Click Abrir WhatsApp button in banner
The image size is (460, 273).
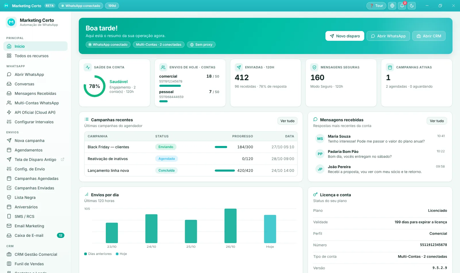(388, 36)
